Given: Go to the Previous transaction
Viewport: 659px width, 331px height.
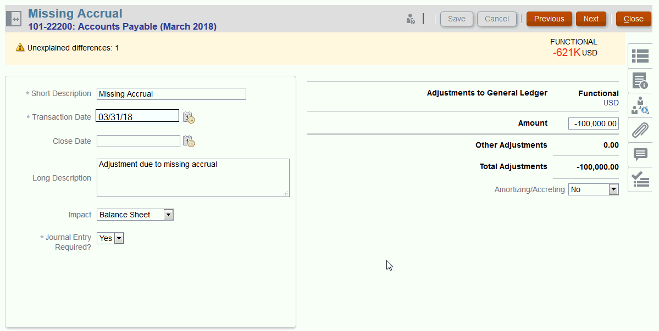Looking at the screenshot, I should pyautogui.click(x=549, y=19).
